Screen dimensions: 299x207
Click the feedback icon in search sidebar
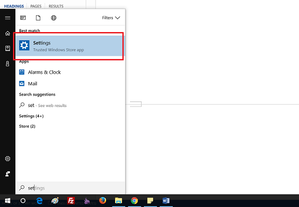click(7, 174)
